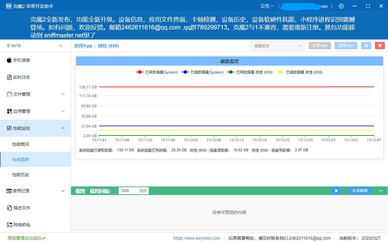388x243 pixels.
Task: Click the 网络抓包 icon
Action: click(9, 225)
